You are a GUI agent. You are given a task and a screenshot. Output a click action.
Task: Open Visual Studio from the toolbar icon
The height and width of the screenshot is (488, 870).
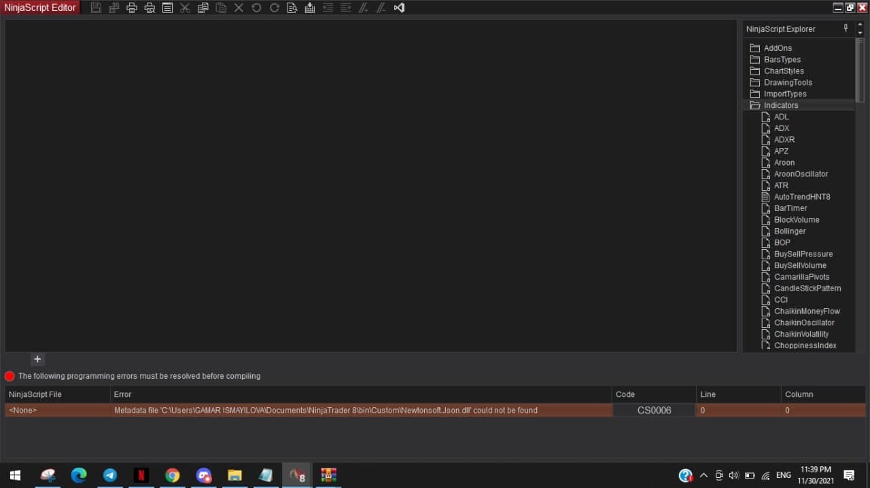(399, 7)
